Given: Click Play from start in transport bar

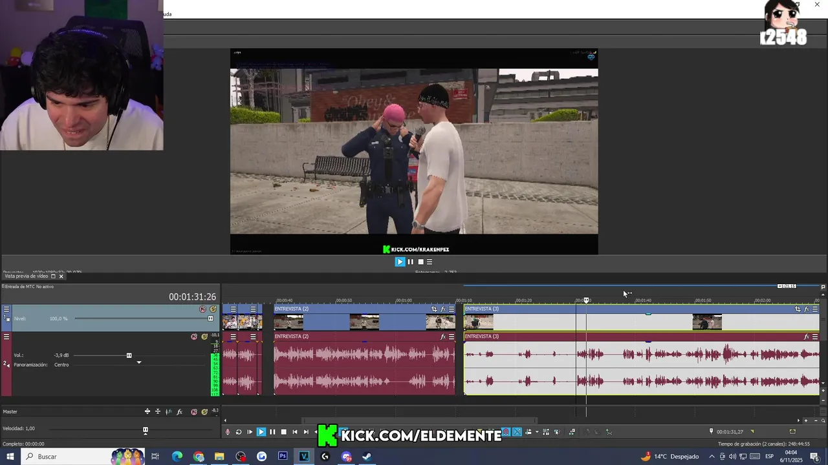Looking at the screenshot, I should coord(250,432).
